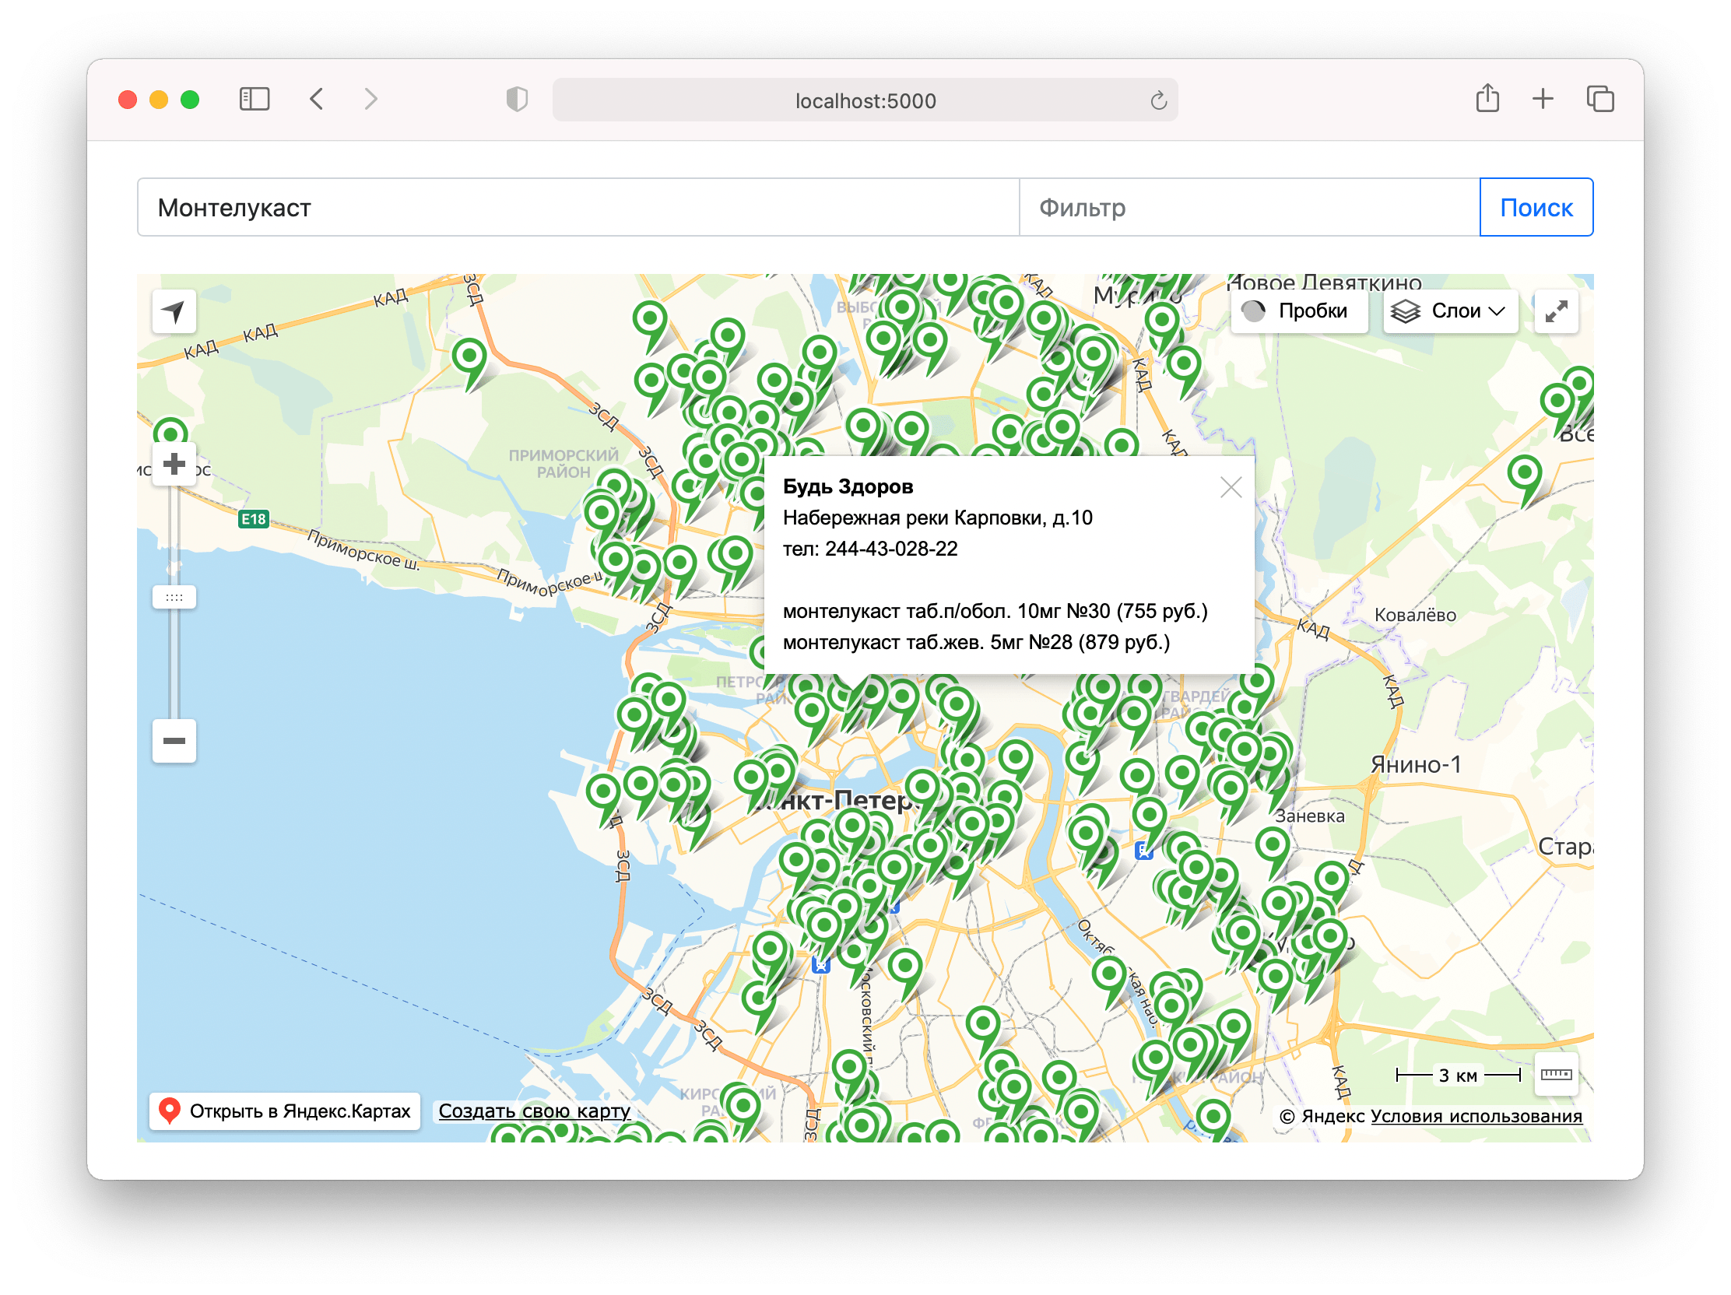Image resolution: width=1731 pixels, height=1295 pixels.
Task: Enter fullscreen map mode
Action: coord(1556,311)
